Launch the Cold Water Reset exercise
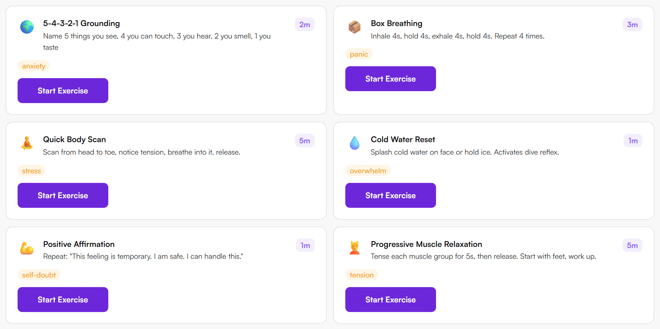This screenshot has width=660, height=329. point(391,195)
